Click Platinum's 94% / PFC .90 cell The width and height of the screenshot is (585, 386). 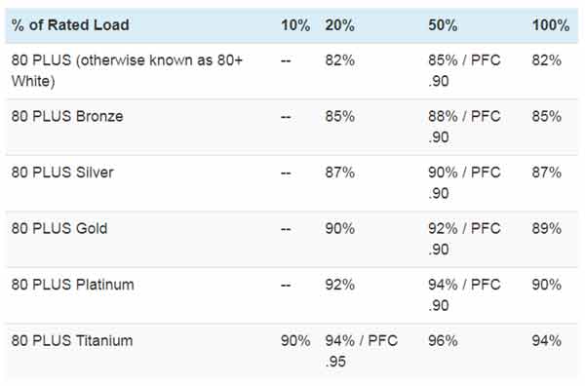coord(464,295)
